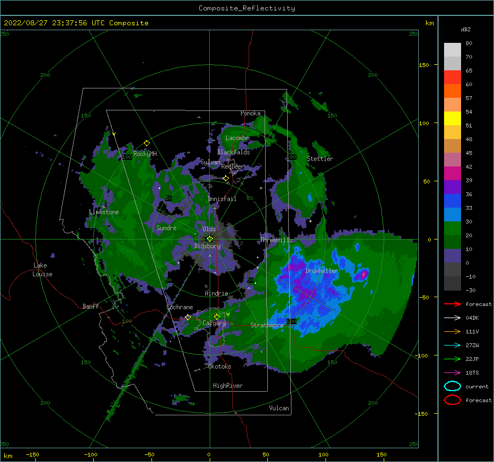The width and height of the screenshot is (494, 462).
Task: Click the yellow radar-site marker at map center
Action: (210, 239)
